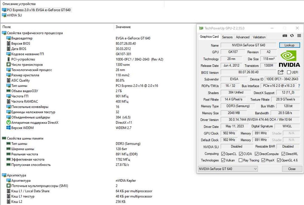
Task: Switch to Graphics Card tab
Action: point(209,37)
